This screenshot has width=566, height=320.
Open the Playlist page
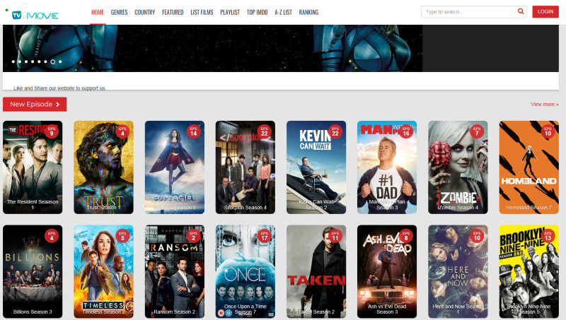pos(230,12)
